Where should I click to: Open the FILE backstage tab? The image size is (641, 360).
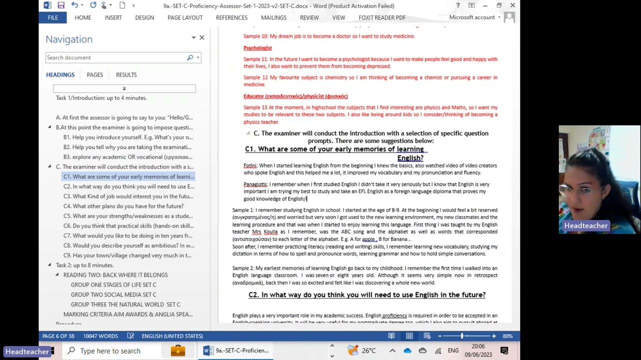click(53, 17)
